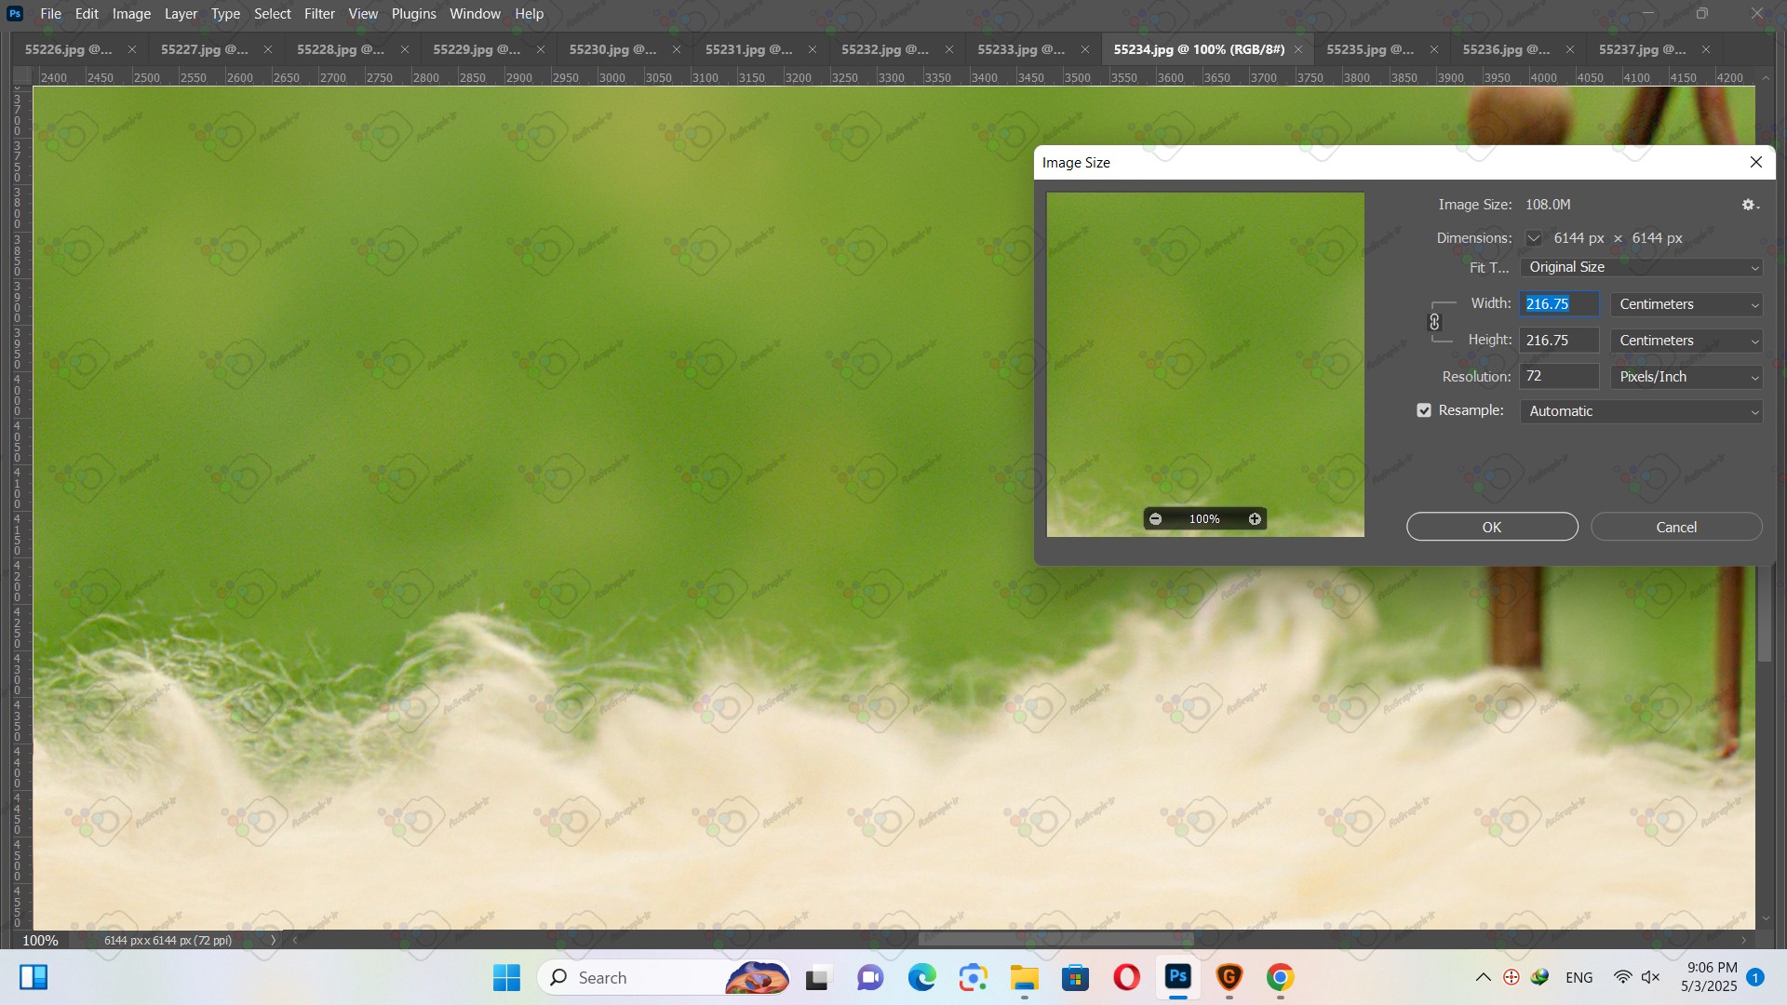Open the View menu
Image resolution: width=1787 pixels, height=1005 pixels.
point(363,14)
